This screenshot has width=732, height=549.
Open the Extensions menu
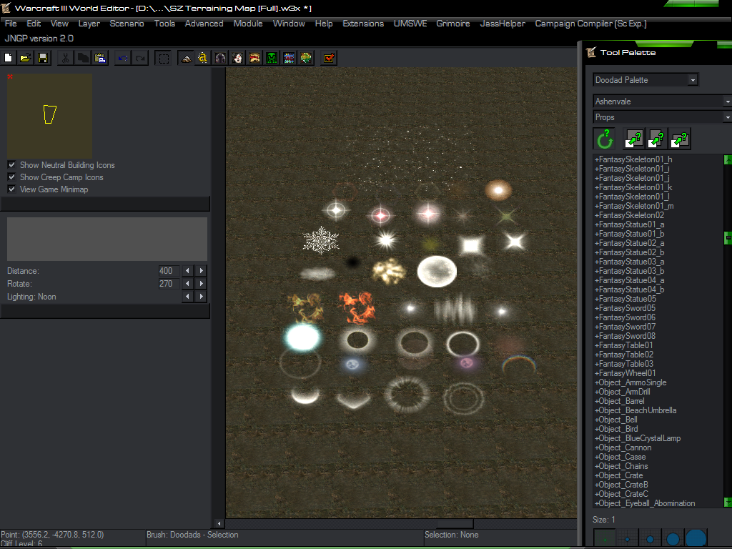363,24
